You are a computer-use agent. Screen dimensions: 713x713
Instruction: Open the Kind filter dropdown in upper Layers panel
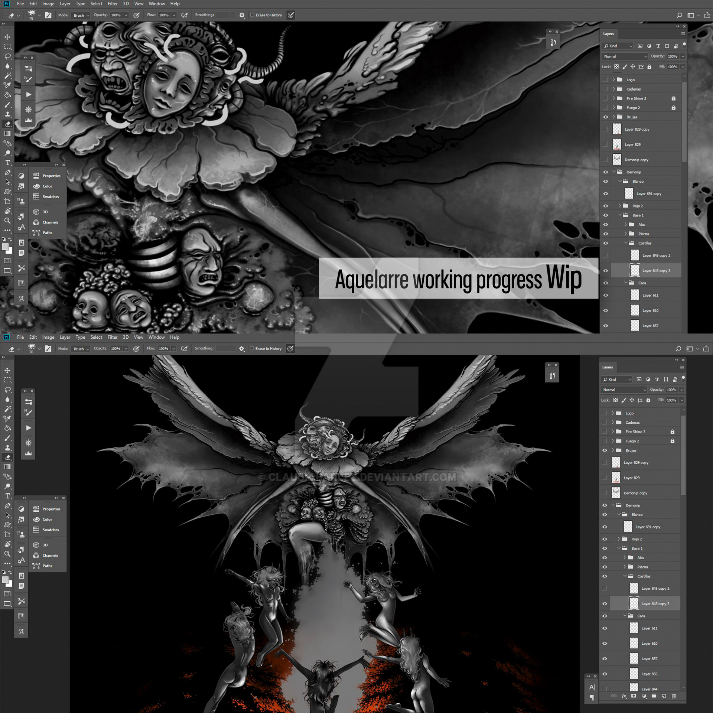click(618, 46)
